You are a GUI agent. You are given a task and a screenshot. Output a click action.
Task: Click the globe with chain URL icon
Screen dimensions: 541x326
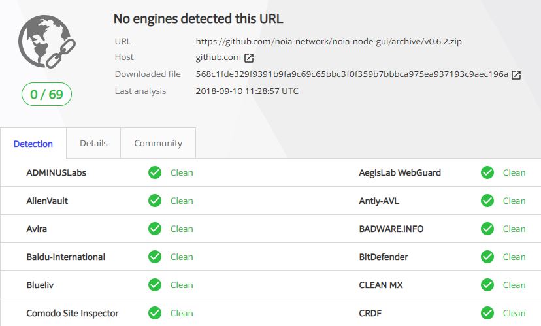[47, 41]
